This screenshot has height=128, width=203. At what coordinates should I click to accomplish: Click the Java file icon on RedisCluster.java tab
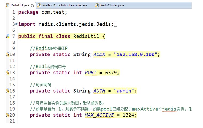97,5
